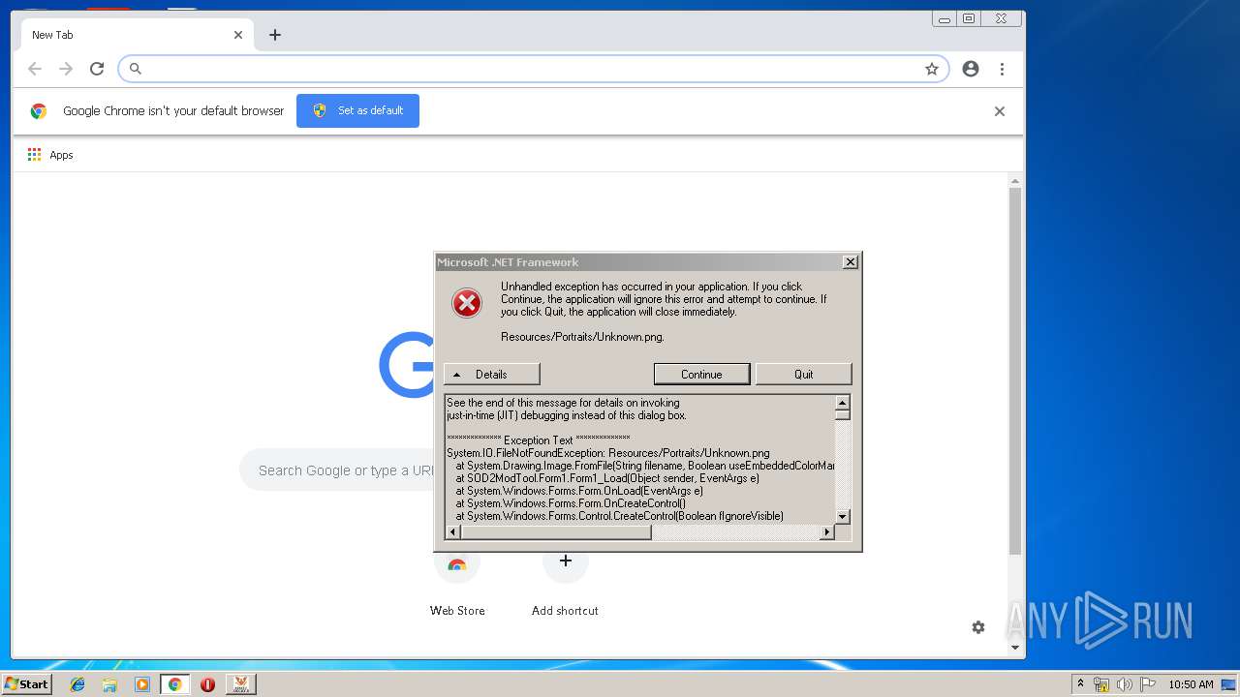Click the horizontal scrollbar thumb in details

pyautogui.click(x=556, y=532)
